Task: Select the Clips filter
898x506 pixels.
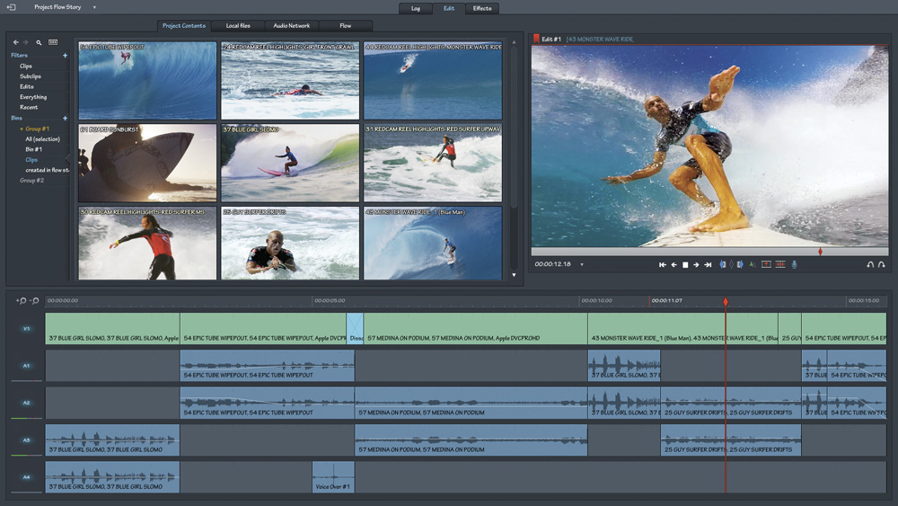Action: (x=26, y=66)
